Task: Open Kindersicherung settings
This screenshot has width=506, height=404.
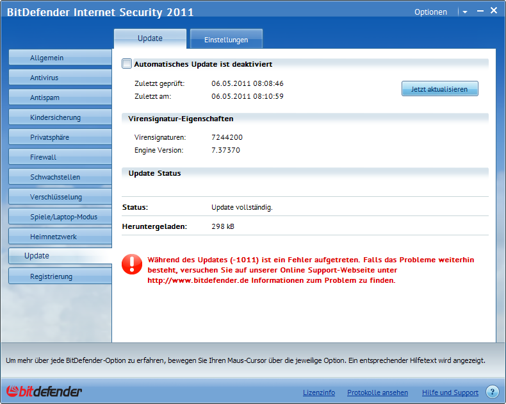Action: 60,117
